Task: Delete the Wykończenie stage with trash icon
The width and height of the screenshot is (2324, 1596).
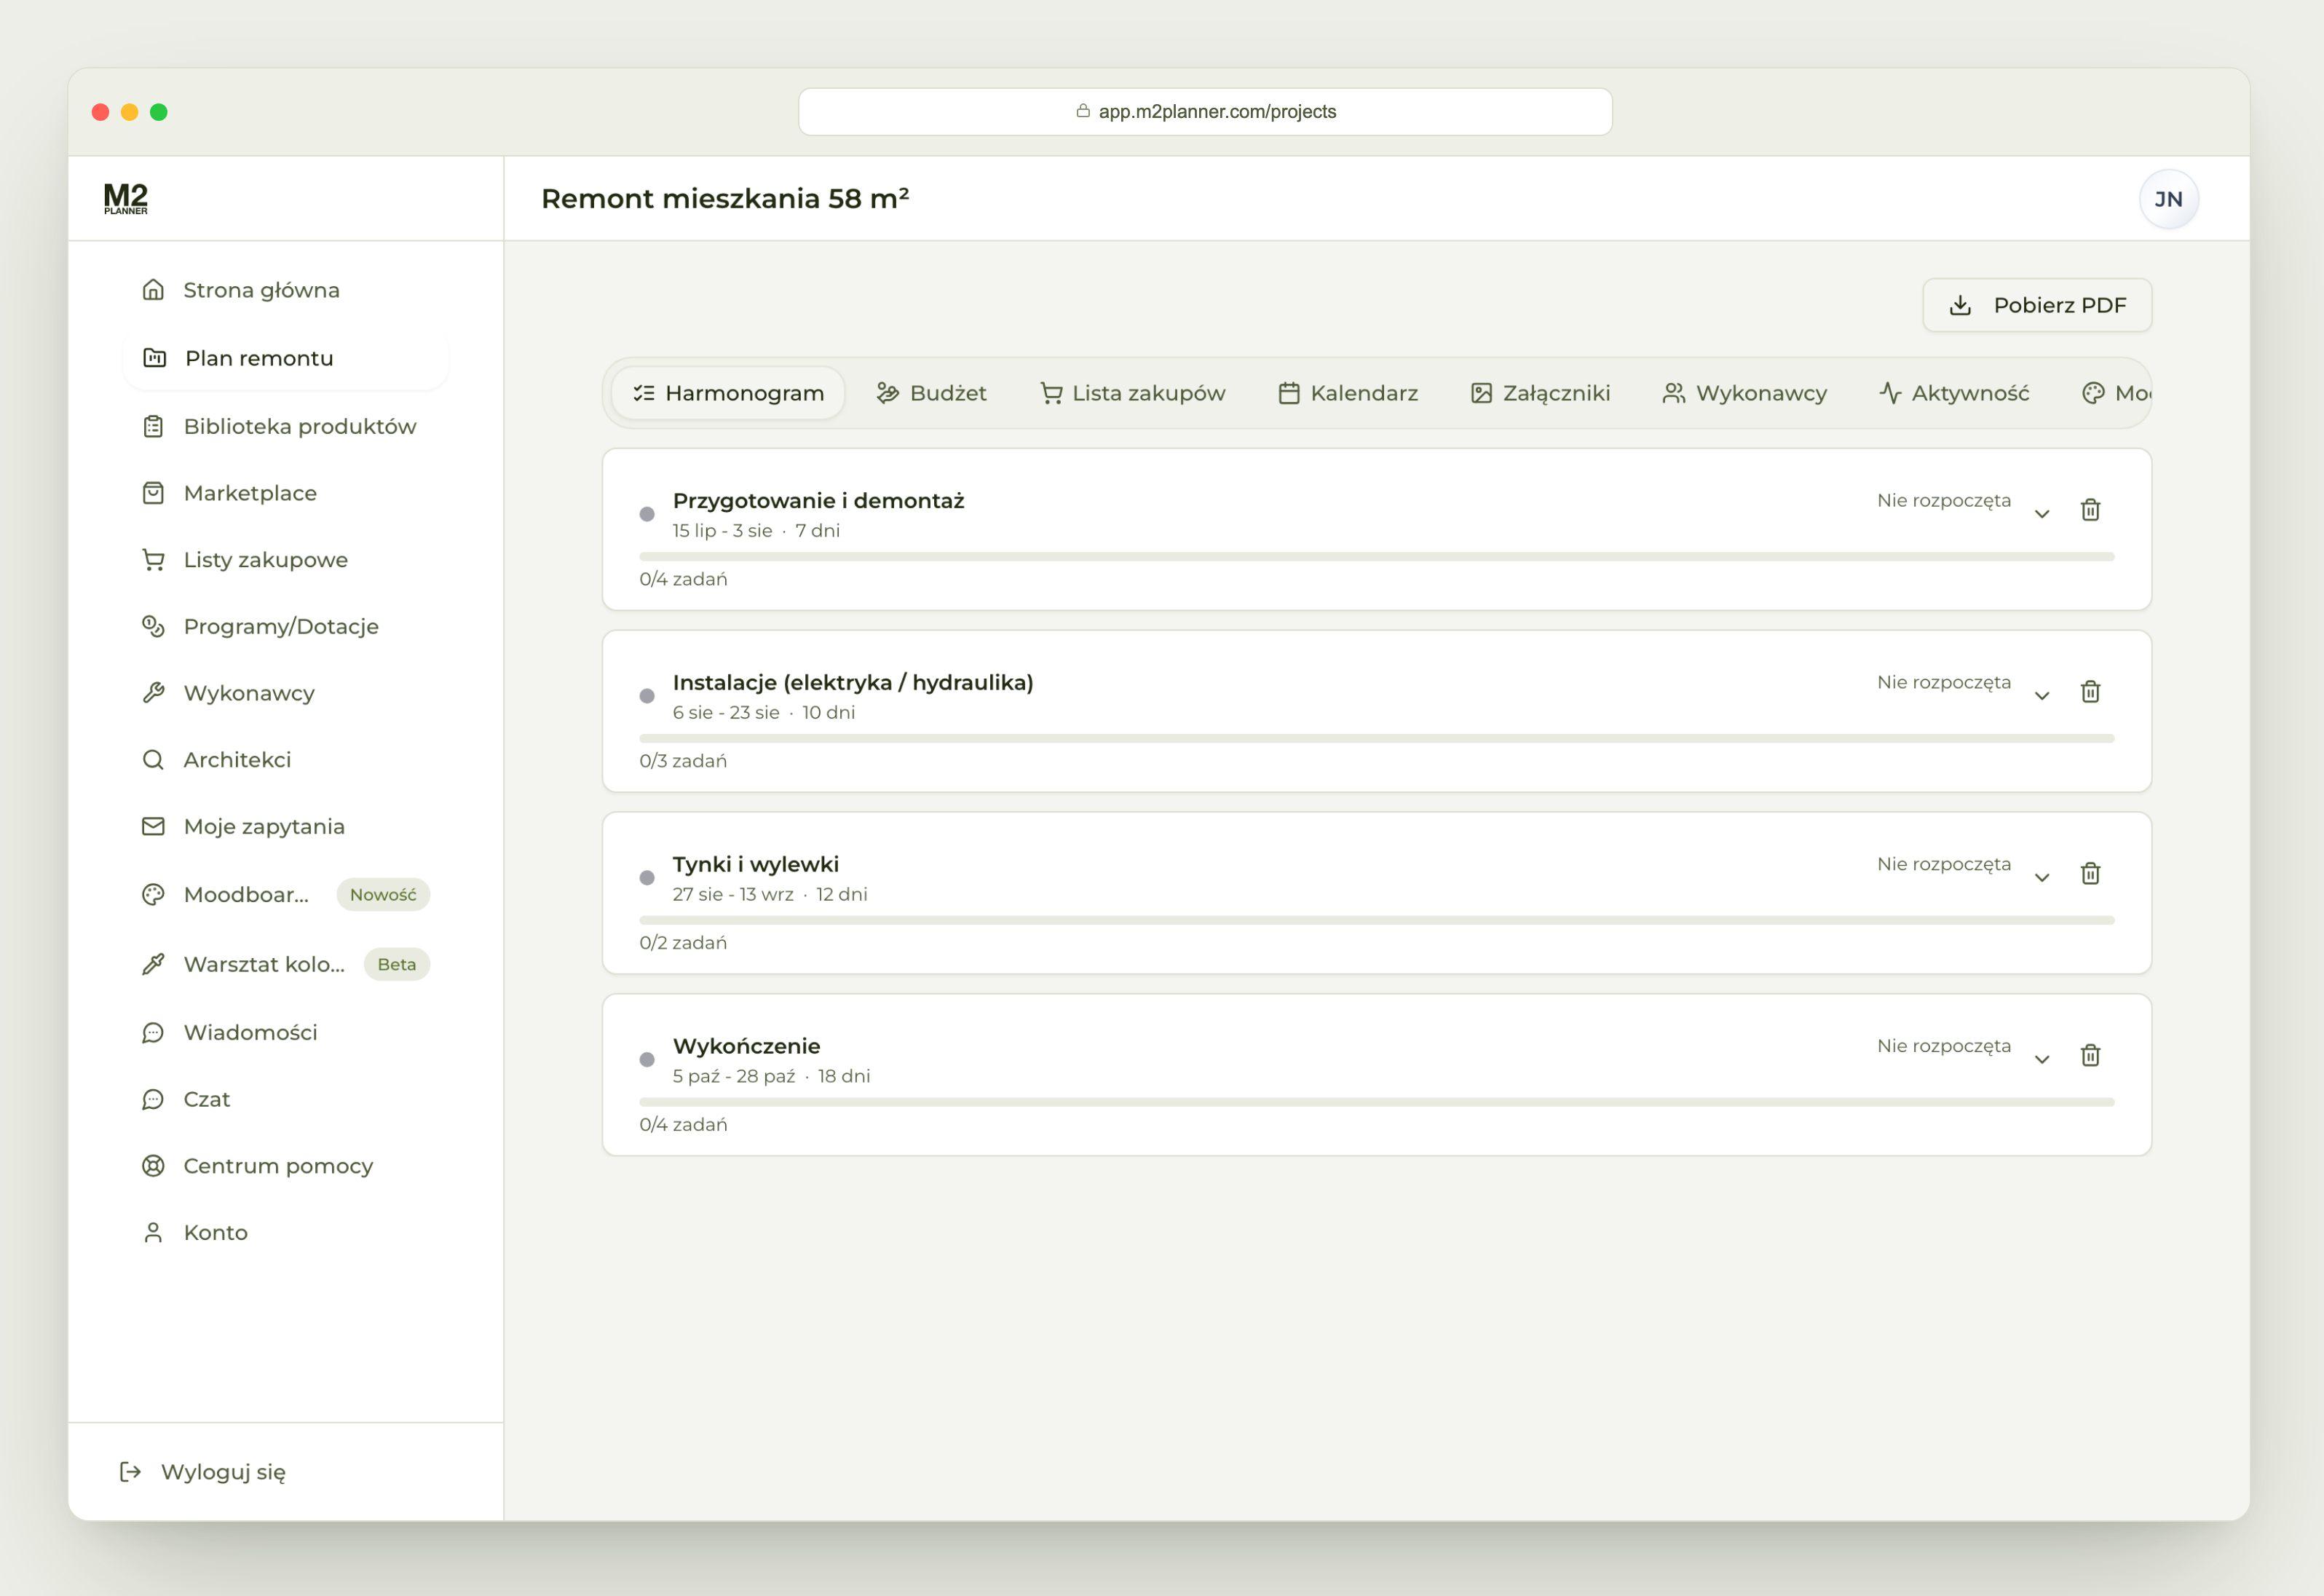Action: click(2090, 1056)
